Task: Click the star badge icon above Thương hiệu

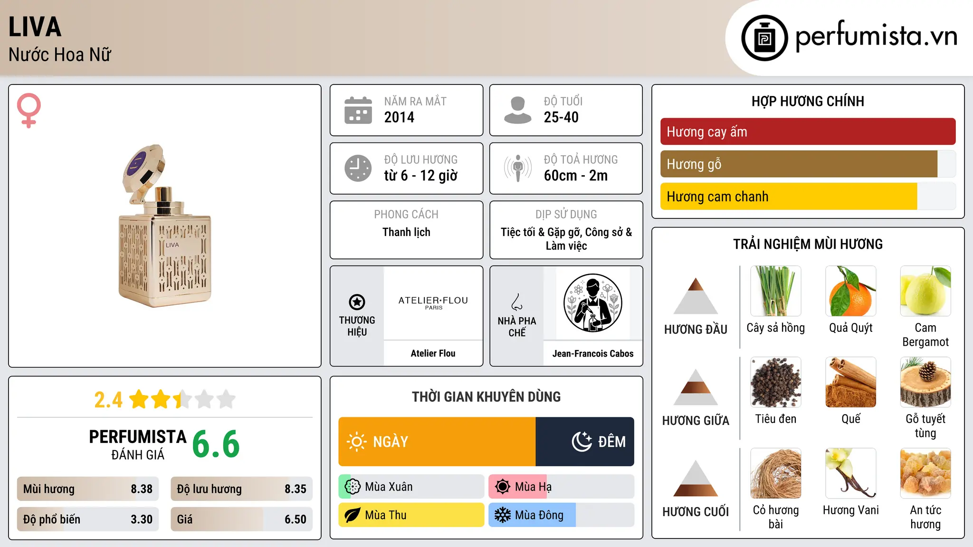Action: pos(357,302)
